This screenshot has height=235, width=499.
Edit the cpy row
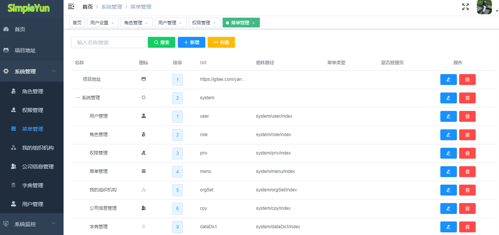(x=449, y=208)
